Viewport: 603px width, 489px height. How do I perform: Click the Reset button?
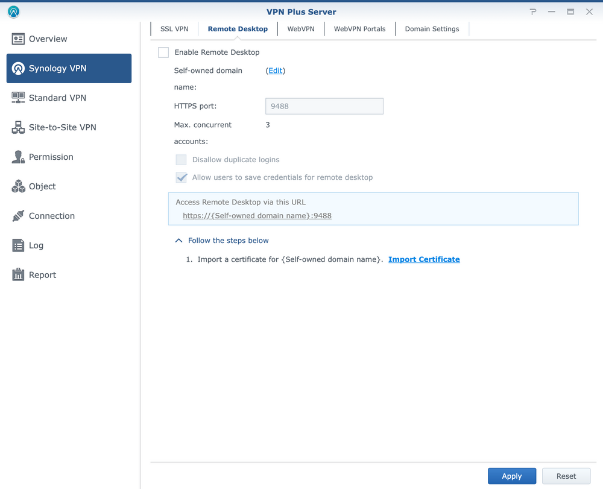566,476
